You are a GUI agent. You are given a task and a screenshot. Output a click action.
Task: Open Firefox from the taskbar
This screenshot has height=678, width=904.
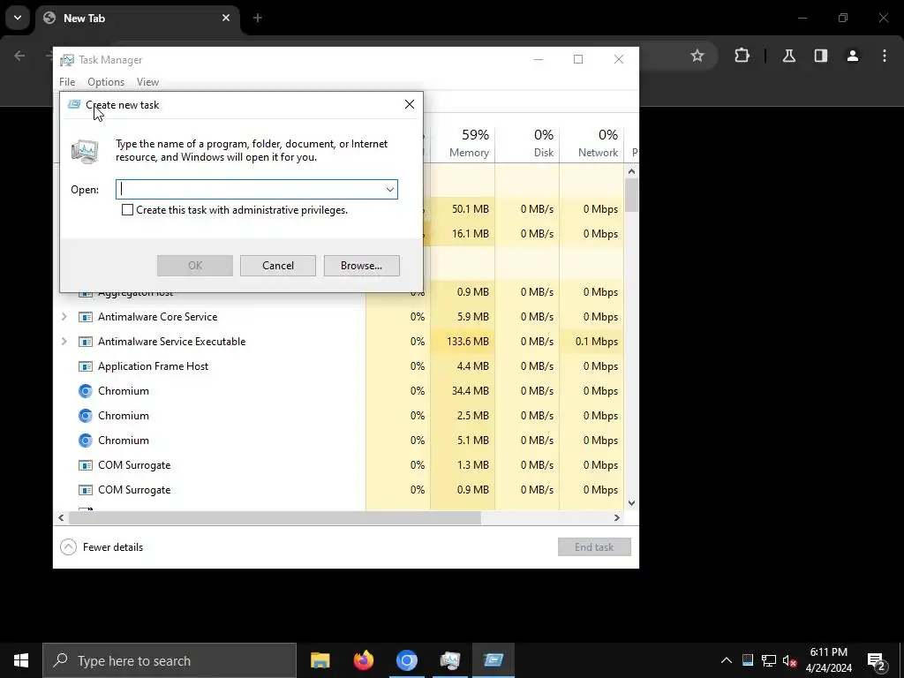[363, 660]
